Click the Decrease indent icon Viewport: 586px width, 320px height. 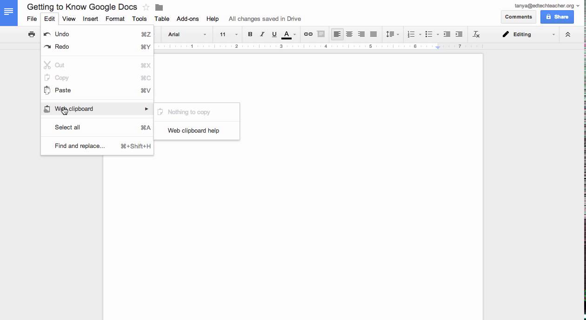[447, 34]
